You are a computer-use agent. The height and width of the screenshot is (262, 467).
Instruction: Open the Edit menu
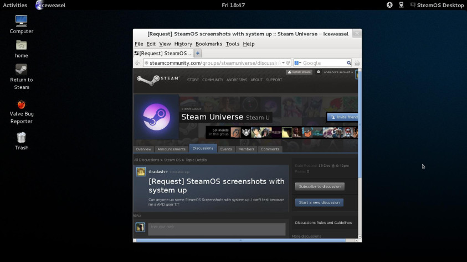tap(151, 44)
